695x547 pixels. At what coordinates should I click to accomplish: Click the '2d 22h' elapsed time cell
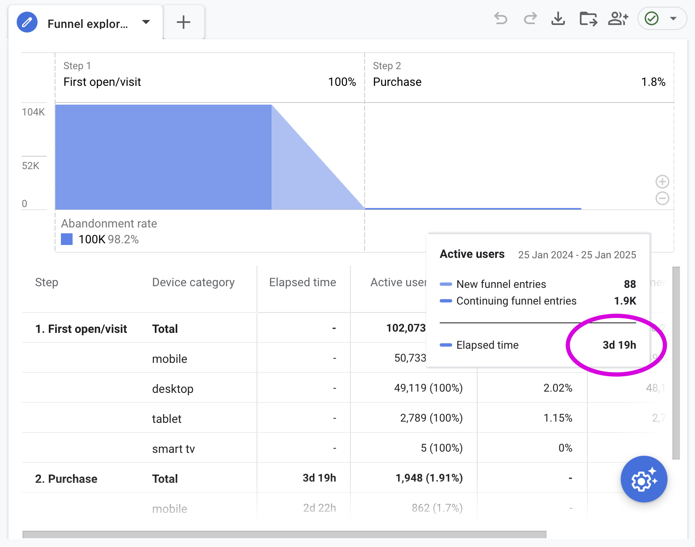[320, 508]
